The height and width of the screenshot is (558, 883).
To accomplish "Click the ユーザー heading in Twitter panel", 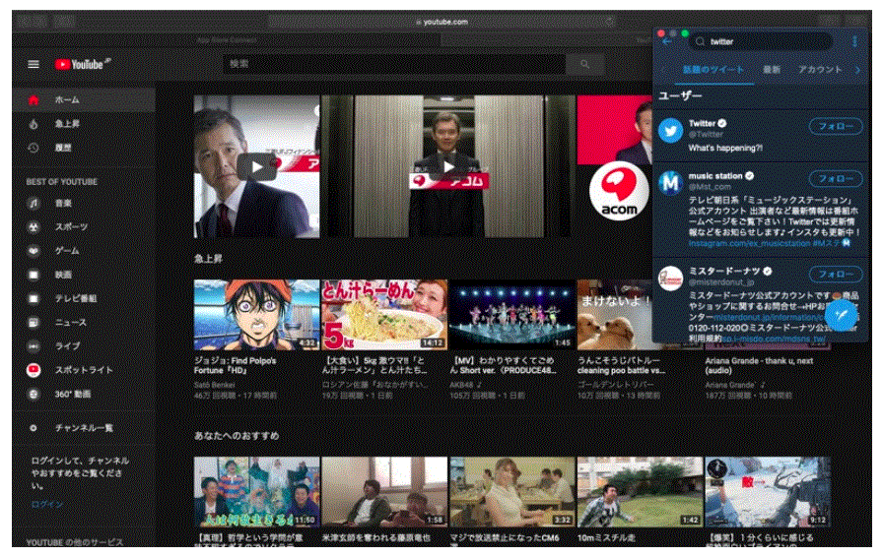I will pos(680,96).
